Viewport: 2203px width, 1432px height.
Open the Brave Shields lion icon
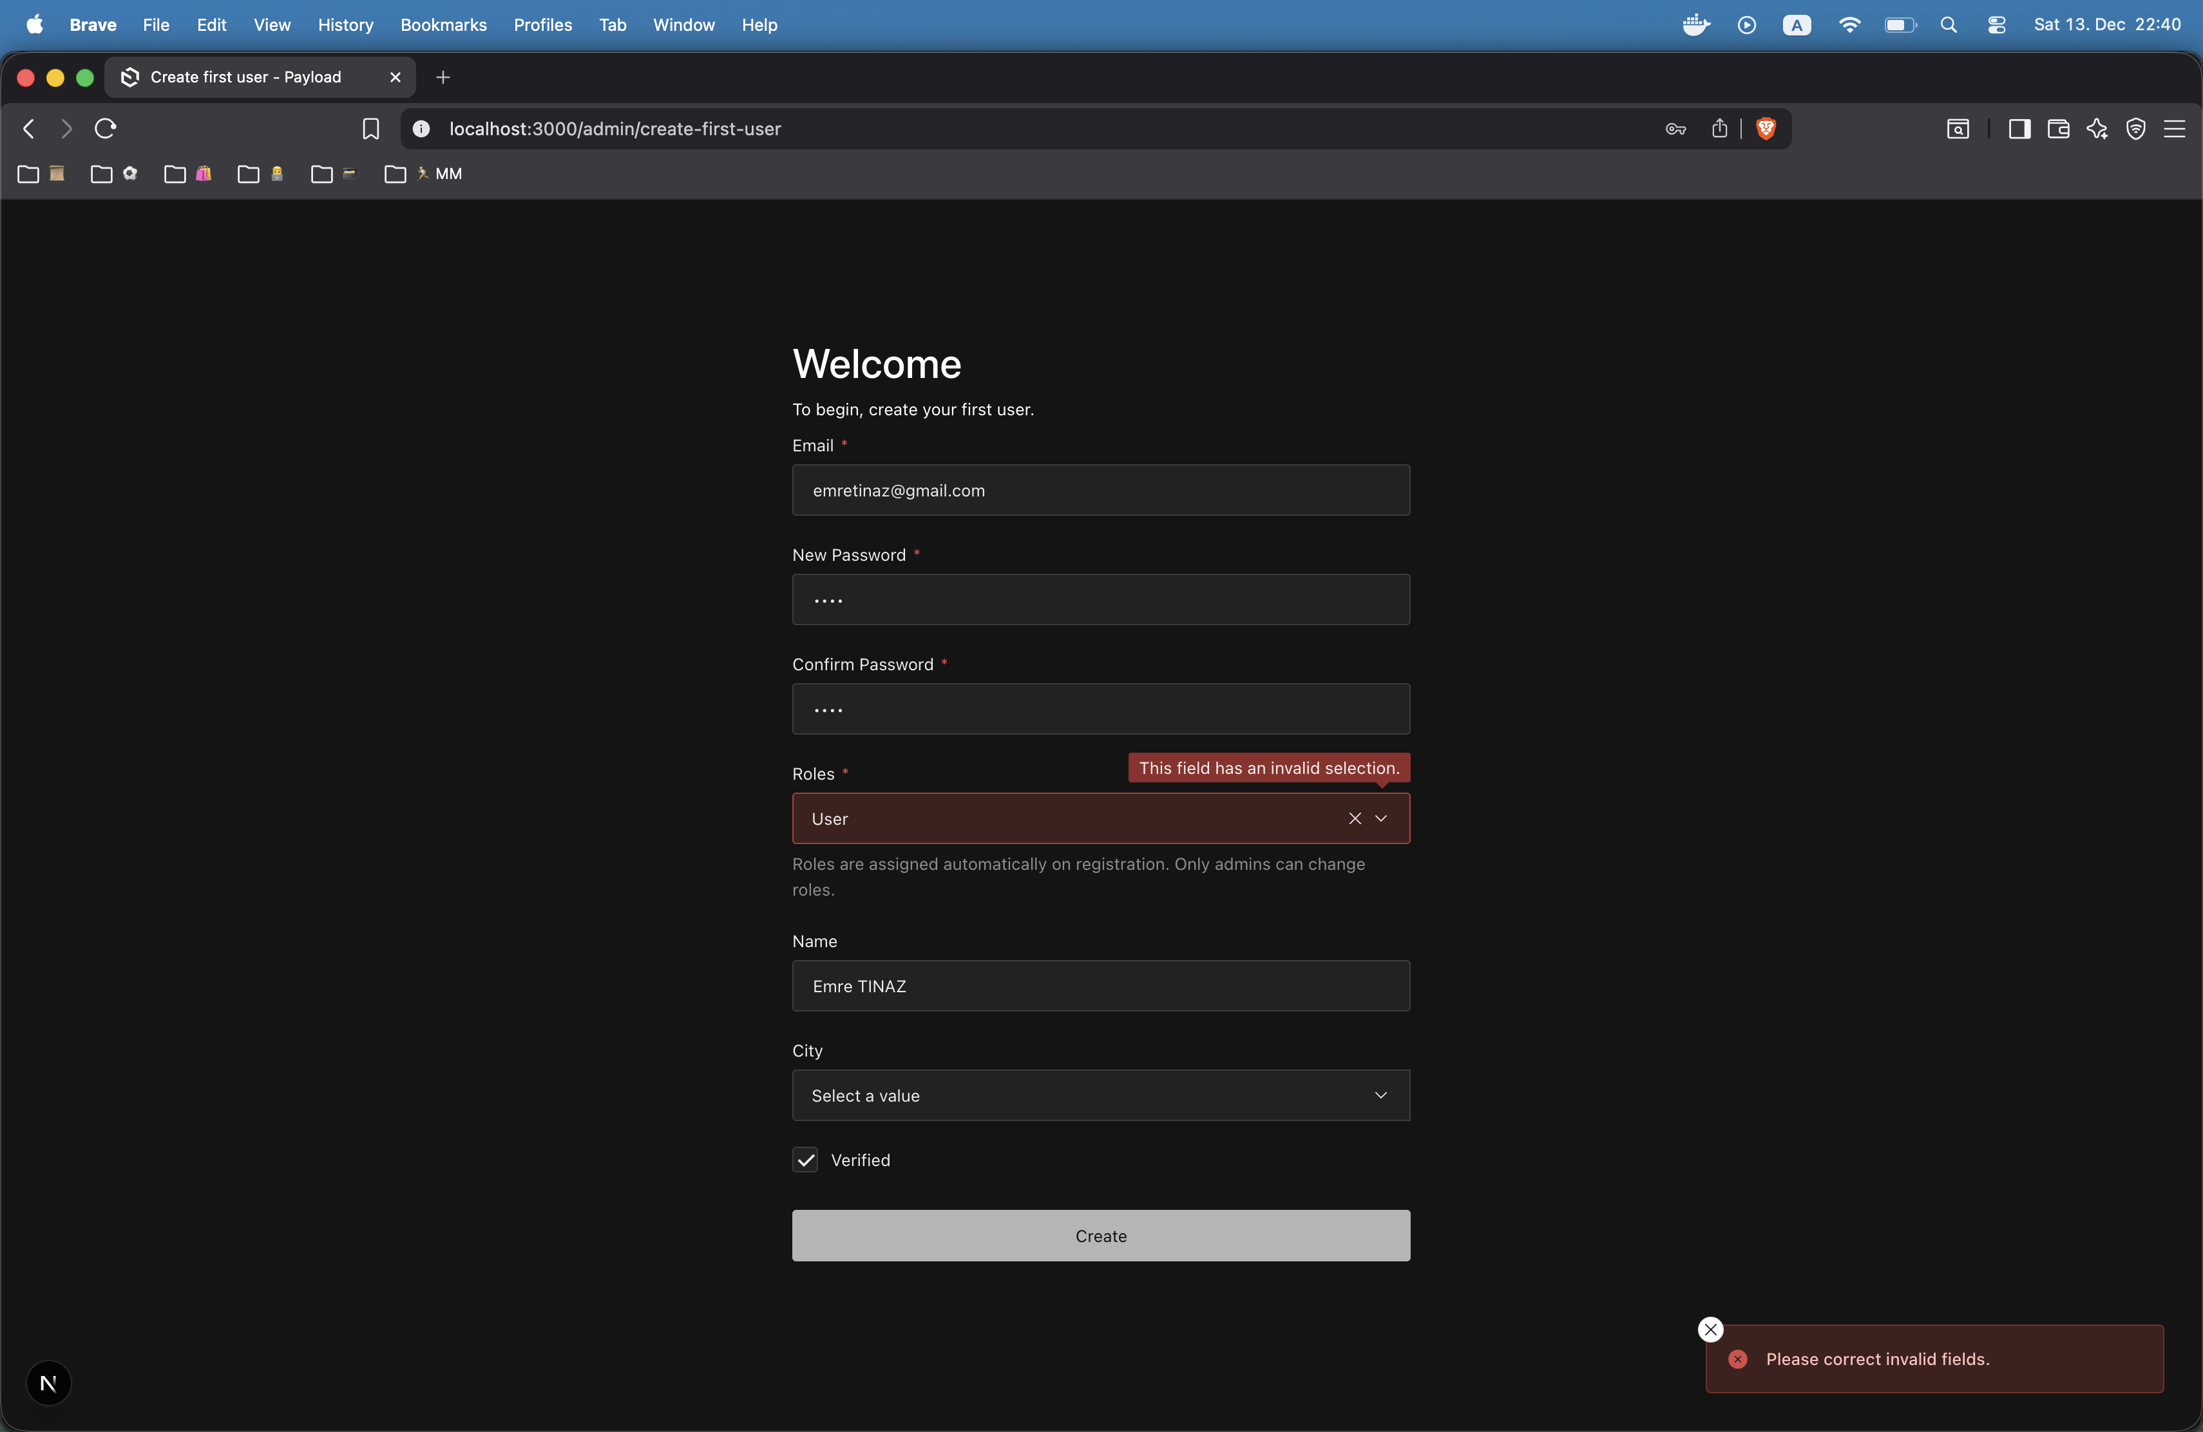1765,129
